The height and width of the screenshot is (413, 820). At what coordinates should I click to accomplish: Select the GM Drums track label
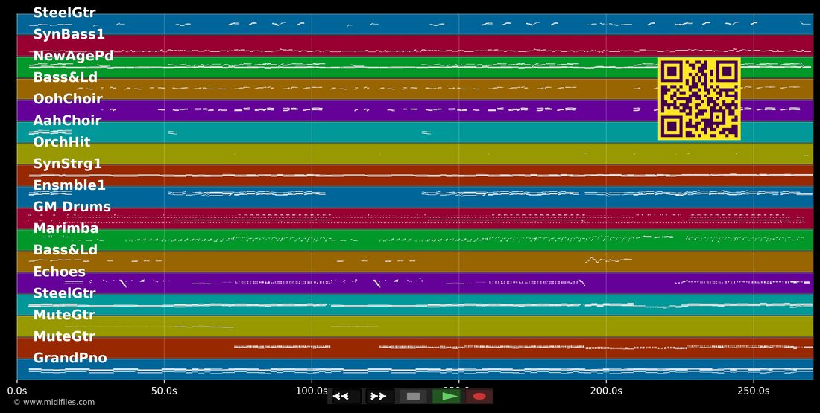[72, 207]
